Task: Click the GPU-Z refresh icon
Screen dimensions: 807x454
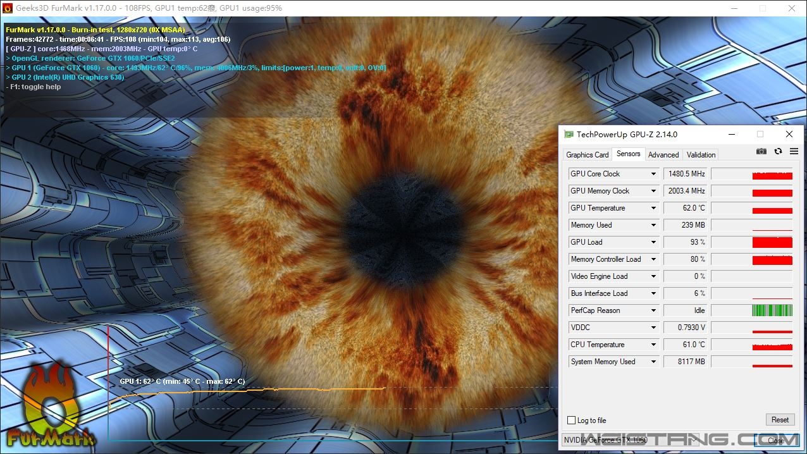Action: tap(778, 152)
